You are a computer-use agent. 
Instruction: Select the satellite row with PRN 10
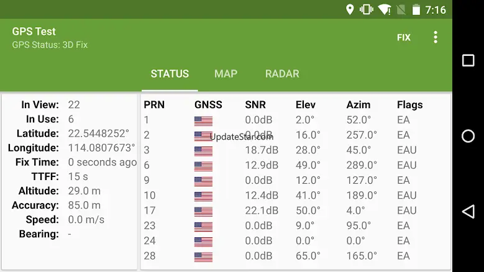[x=295, y=196]
